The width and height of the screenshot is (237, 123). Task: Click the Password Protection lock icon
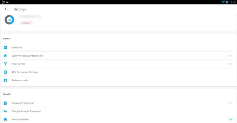click(5, 103)
